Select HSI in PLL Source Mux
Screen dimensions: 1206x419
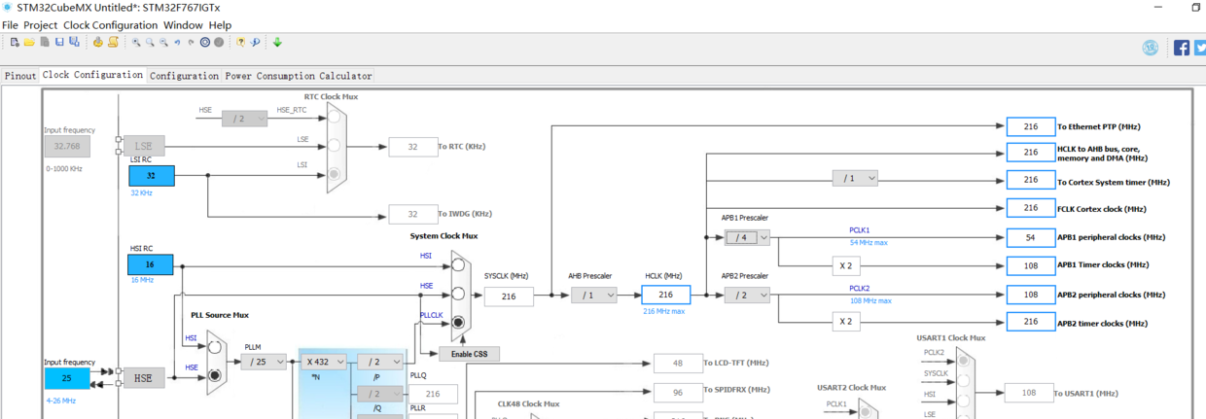click(215, 347)
